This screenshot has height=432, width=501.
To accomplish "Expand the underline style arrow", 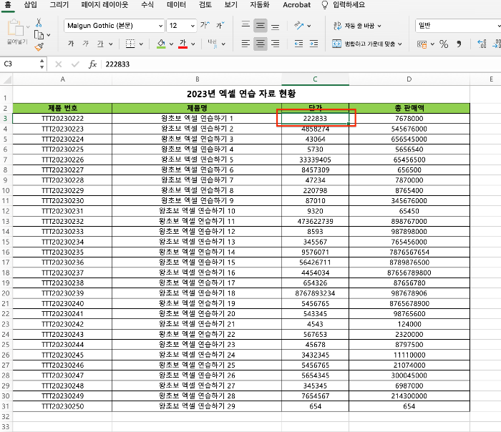I will click(x=110, y=44).
